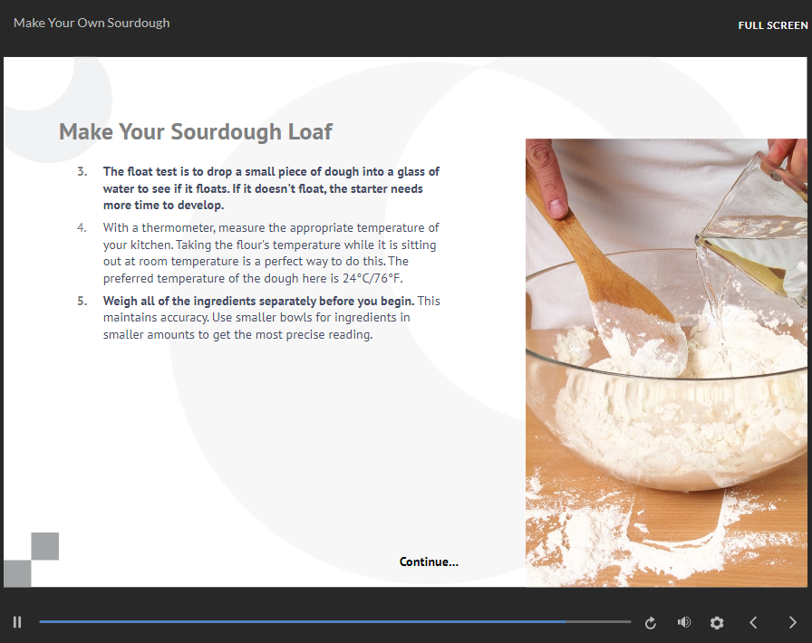Advance to the next slide
Image resolution: width=812 pixels, height=643 pixels.
click(792, 622)
